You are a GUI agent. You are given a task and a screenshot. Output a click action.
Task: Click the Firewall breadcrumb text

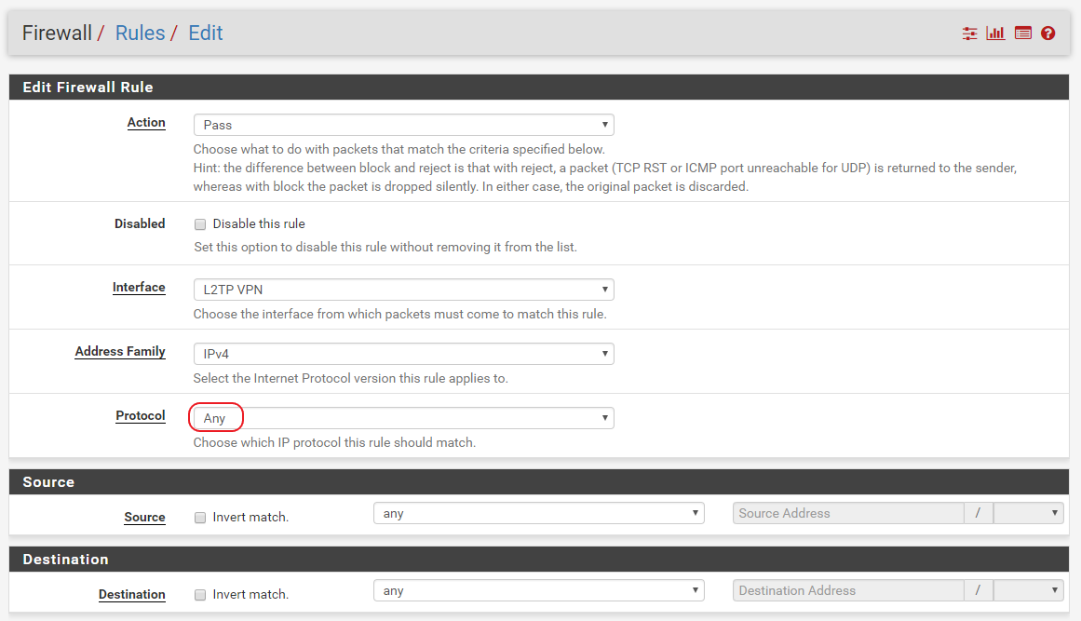click(57, 34)
